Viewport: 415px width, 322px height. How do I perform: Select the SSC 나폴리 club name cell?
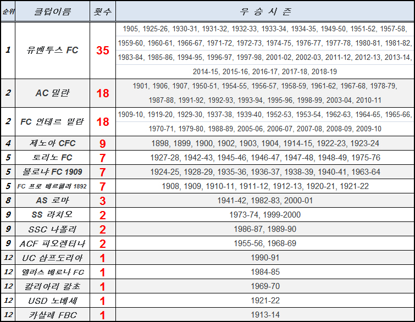(x=52, y=229)
